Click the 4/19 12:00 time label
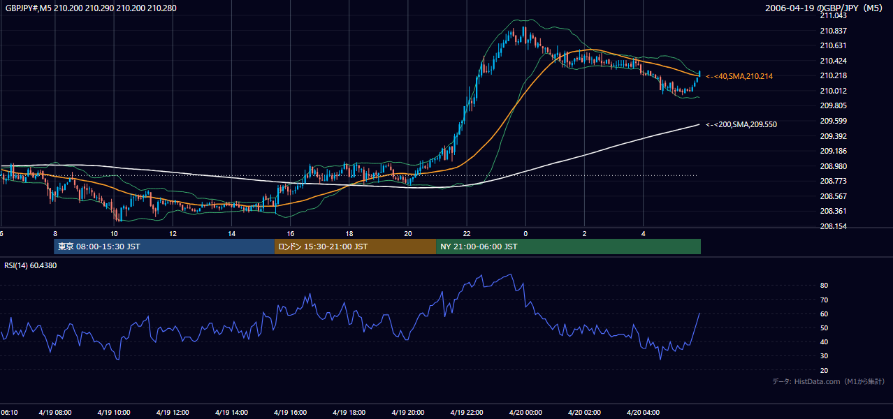This screenshot has height=419, width=893. coord(173,413)
